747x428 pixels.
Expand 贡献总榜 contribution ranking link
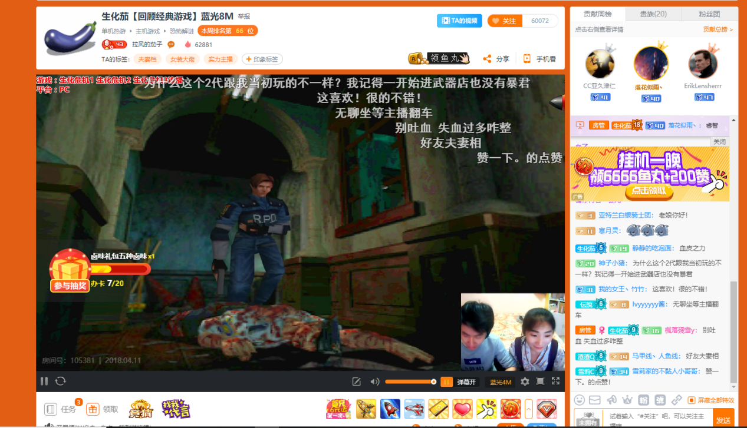tap(718, 29)
